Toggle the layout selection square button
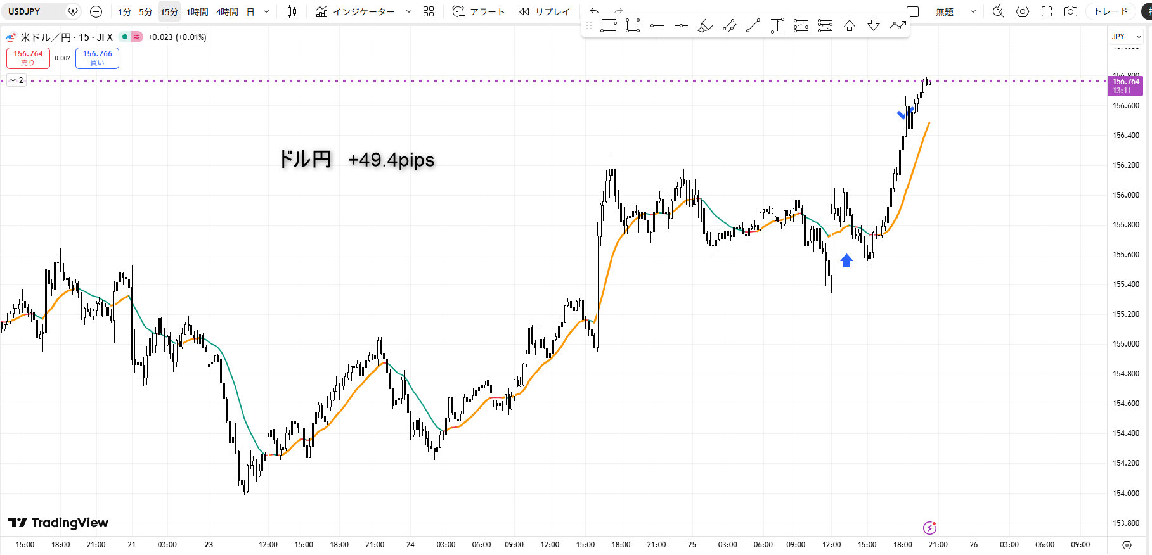This screenshot has height=555, width=1152. point(913,11)
